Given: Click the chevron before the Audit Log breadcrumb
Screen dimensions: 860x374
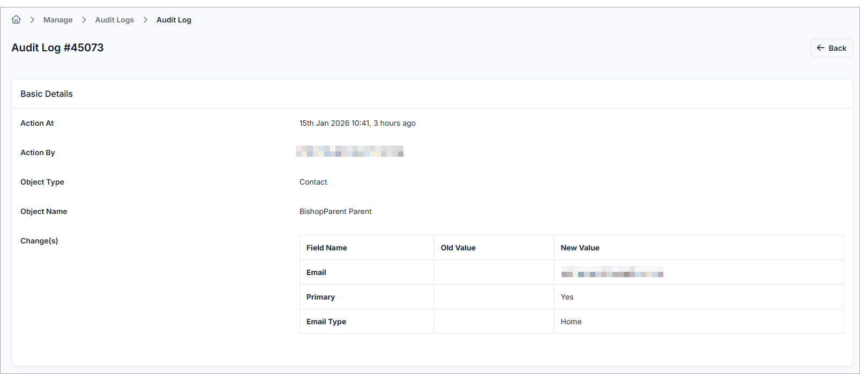Looking at the screenshot, I should 145,20.
